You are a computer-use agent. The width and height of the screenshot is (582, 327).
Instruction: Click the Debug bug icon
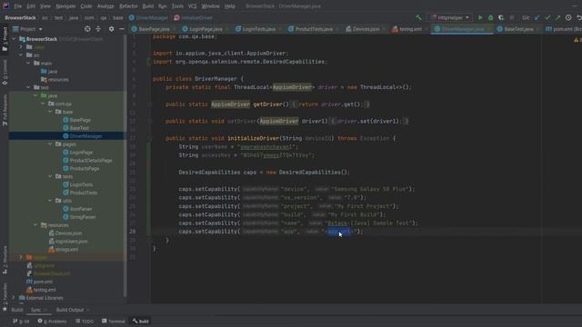click(x=490, y=17)
